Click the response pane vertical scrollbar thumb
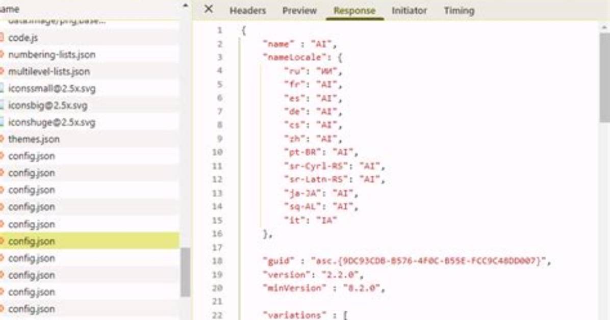This screenshot has height=320, width=610. [x=604, y=78]
